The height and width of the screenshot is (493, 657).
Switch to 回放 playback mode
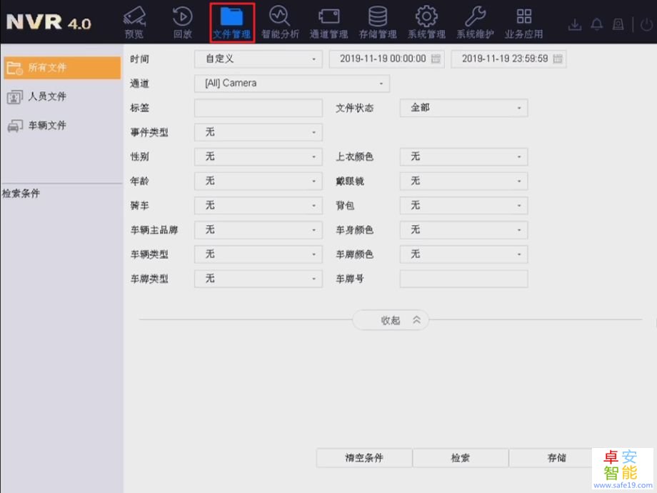pyautogui.click(x=182, y=21)
